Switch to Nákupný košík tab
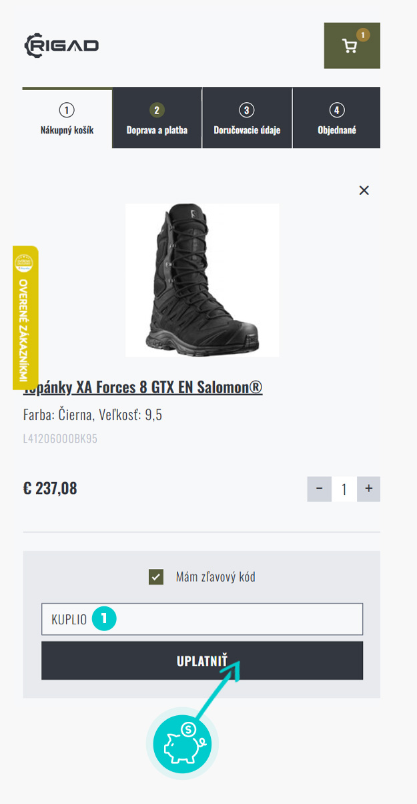The height and width of the screenshot is (804, 417). point(67,118)
